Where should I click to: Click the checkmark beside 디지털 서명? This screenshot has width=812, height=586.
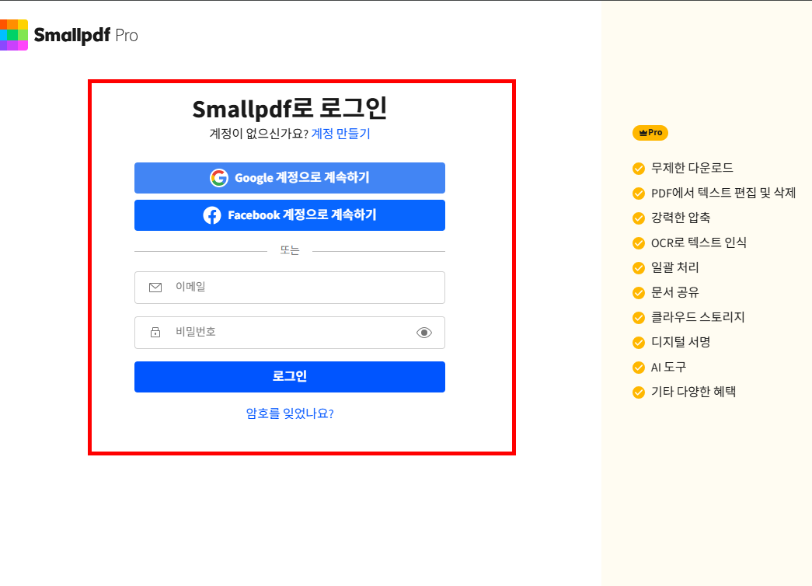[x=637, y=342]
